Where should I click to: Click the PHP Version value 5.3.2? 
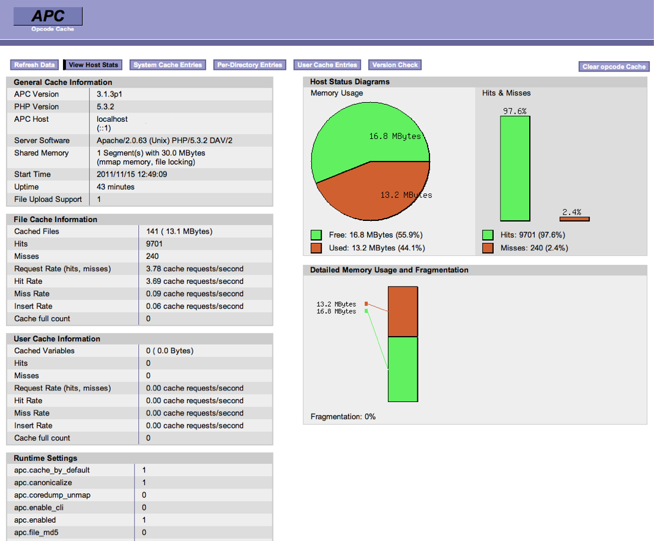105,106
